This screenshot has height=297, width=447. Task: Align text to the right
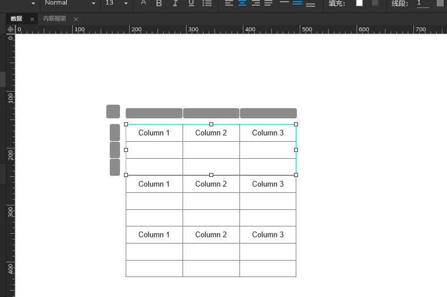[x=255, y=3]
